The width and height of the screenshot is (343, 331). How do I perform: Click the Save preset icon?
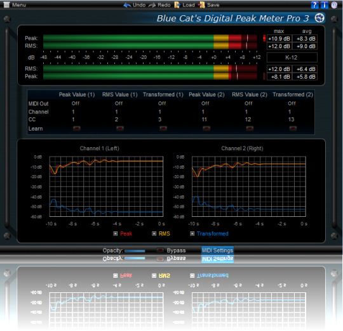201,5
